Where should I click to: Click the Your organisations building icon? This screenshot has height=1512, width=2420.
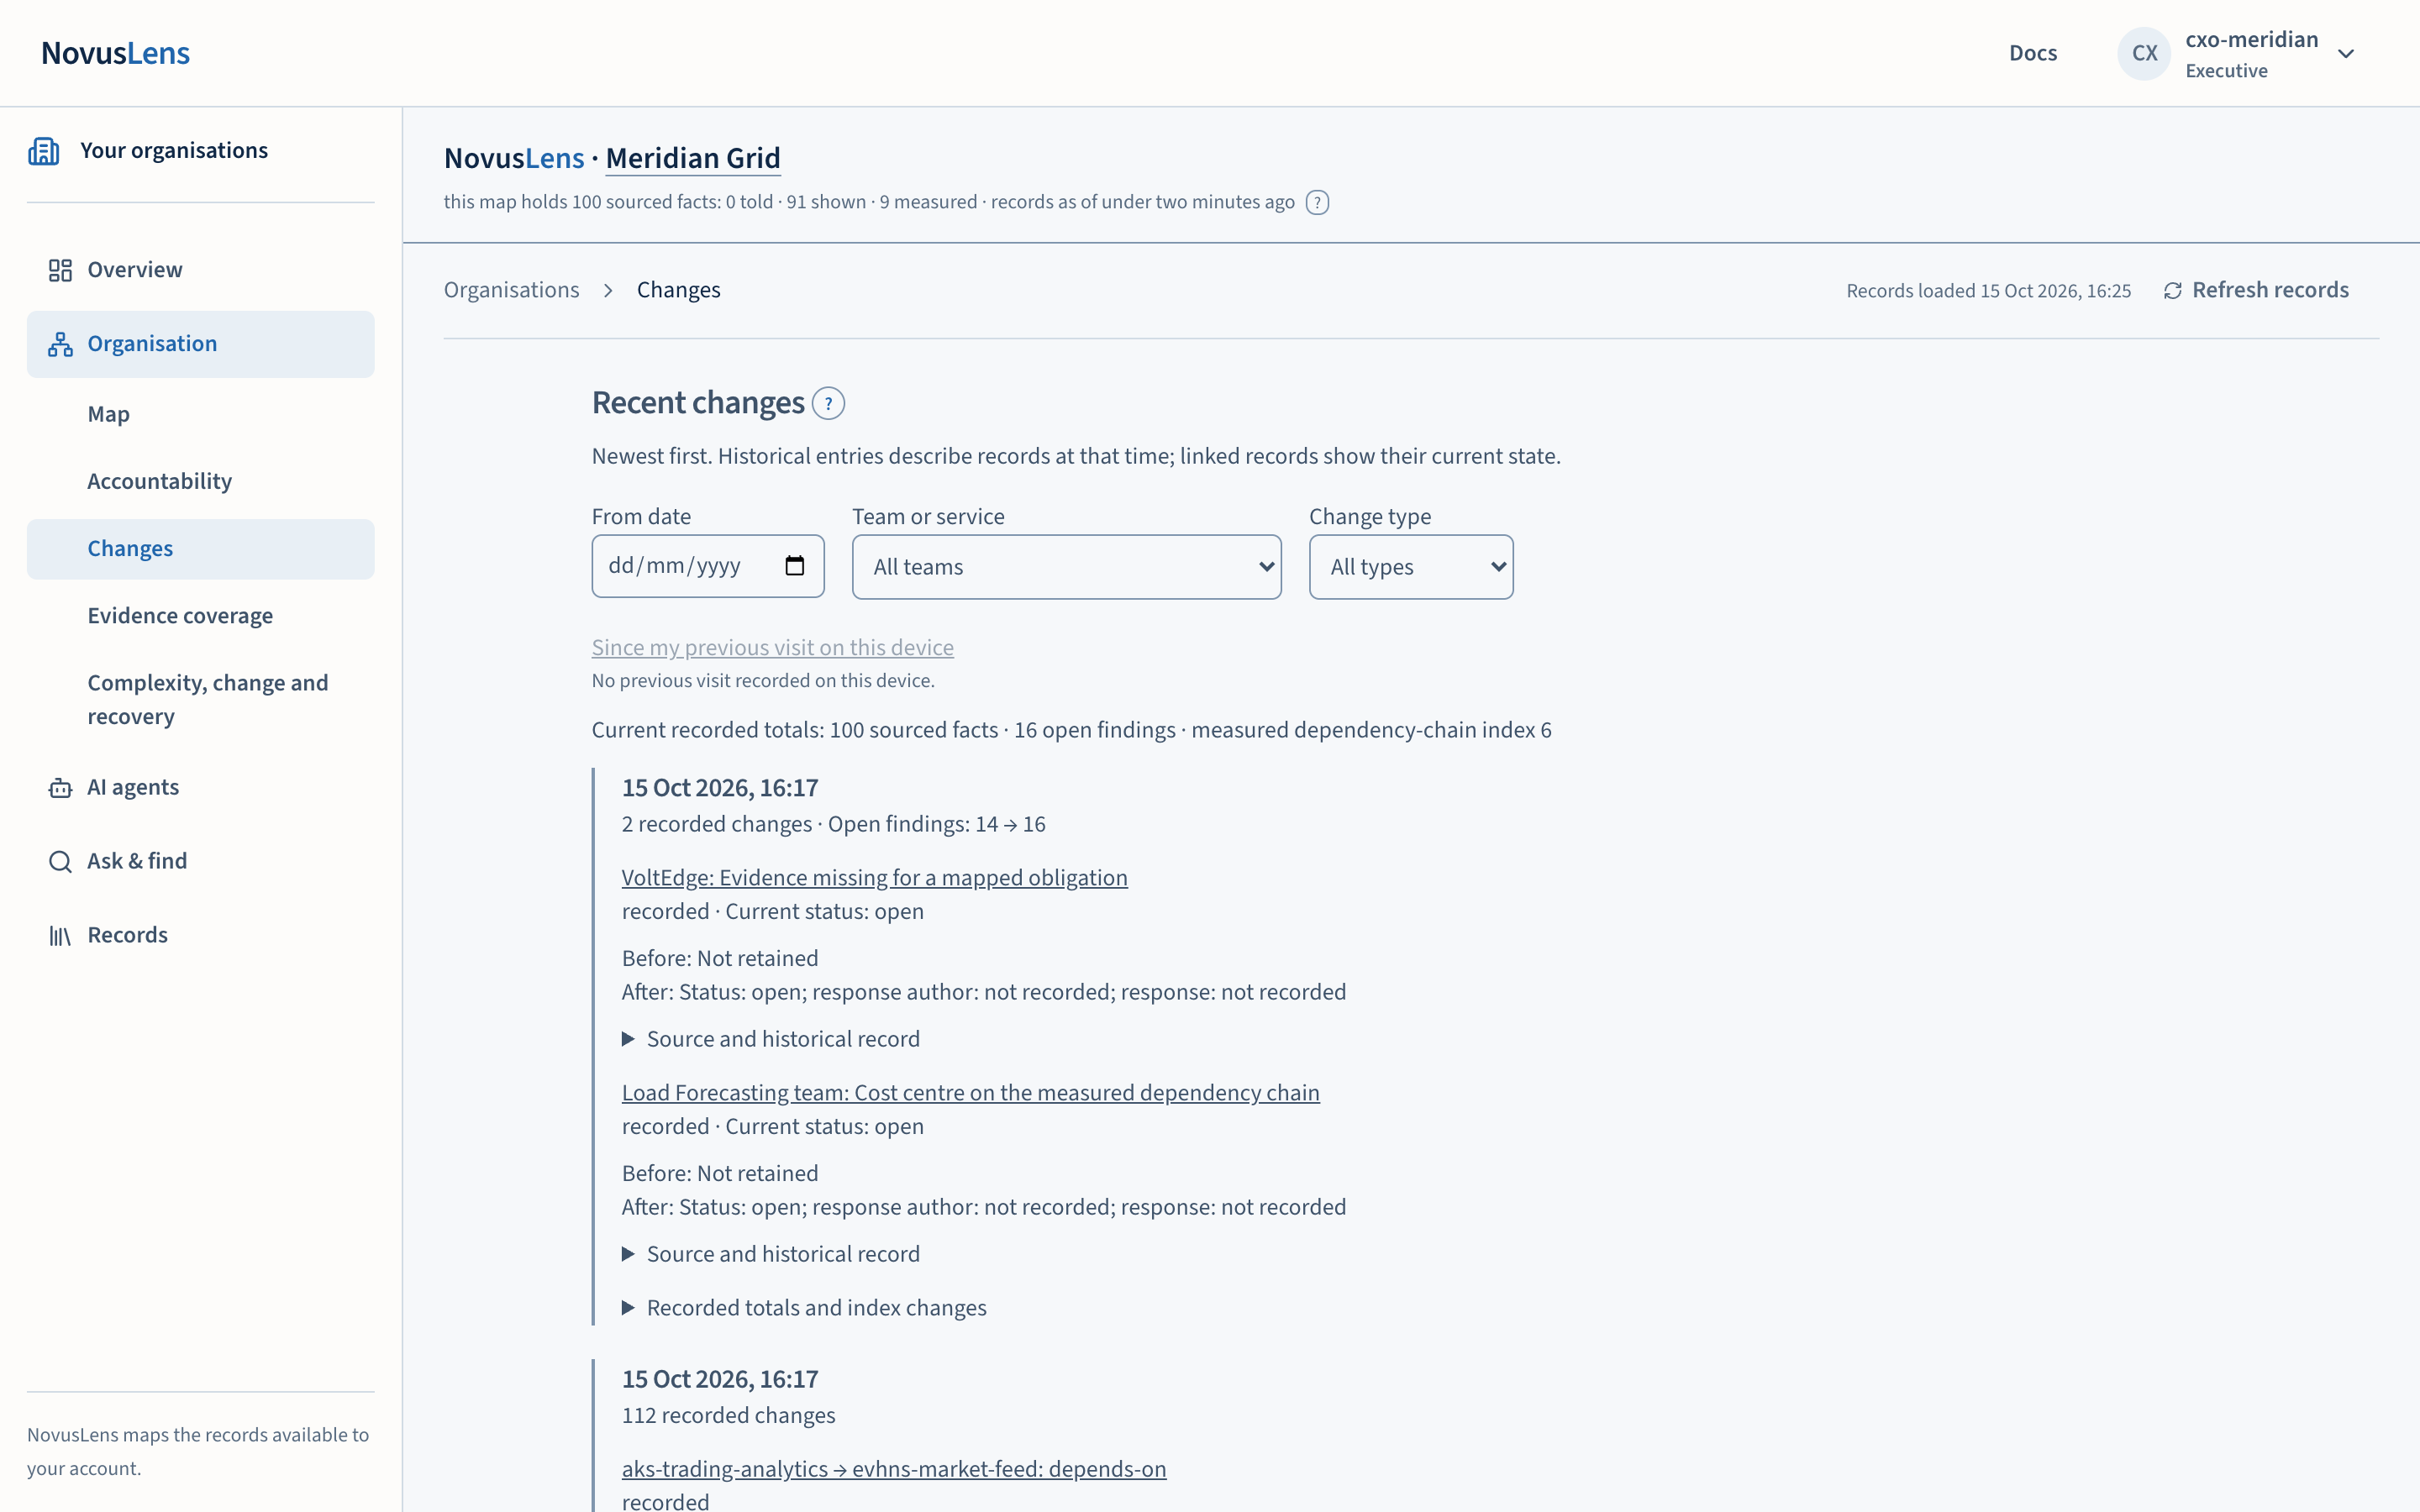[43, 151]
